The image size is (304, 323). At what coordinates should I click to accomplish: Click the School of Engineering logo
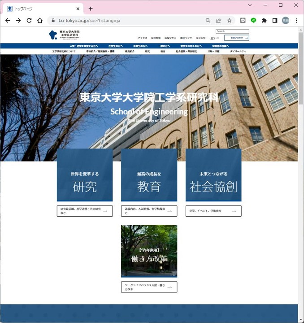[x=64, y=35]
